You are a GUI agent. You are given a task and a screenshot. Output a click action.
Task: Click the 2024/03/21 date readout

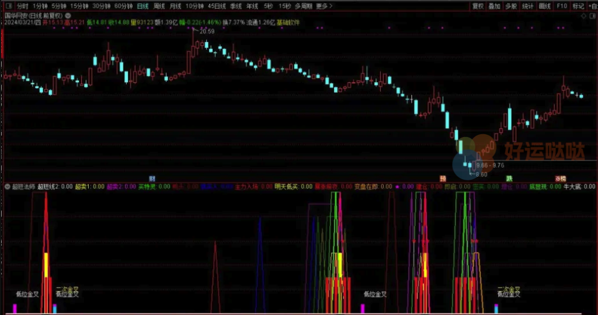click(22, 23)
